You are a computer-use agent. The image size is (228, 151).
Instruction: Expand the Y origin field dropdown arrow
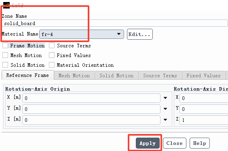[165, 109]
